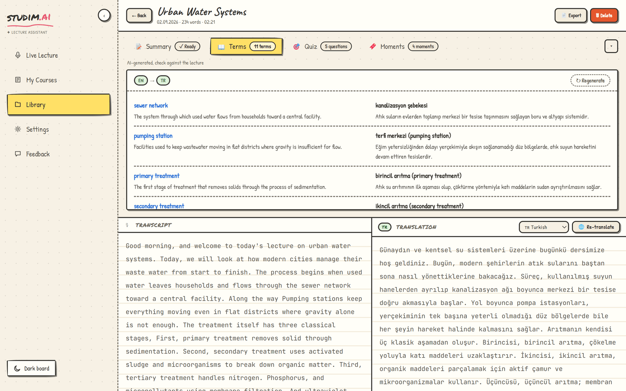Click the 'sewer network' term
Image resolution: width=626 pixels, height=391 pixels.
click(151, 106)
